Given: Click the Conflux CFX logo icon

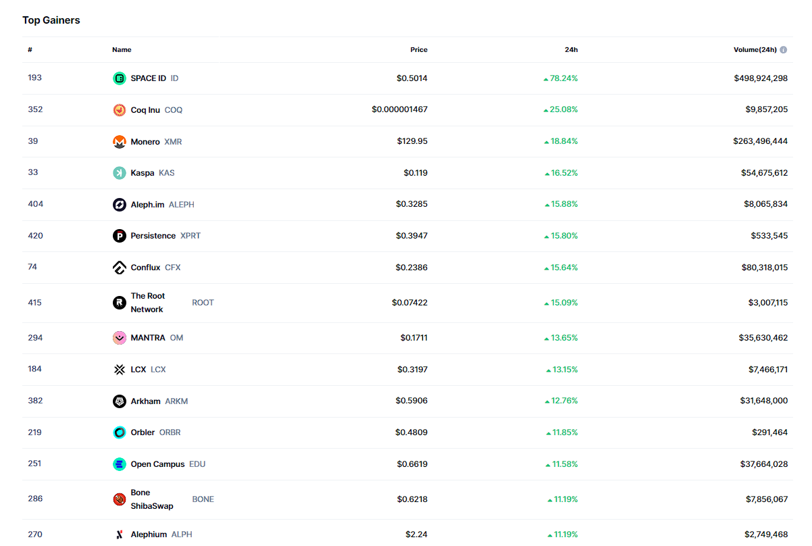Looking at the screenshot, I should [120, 268].
